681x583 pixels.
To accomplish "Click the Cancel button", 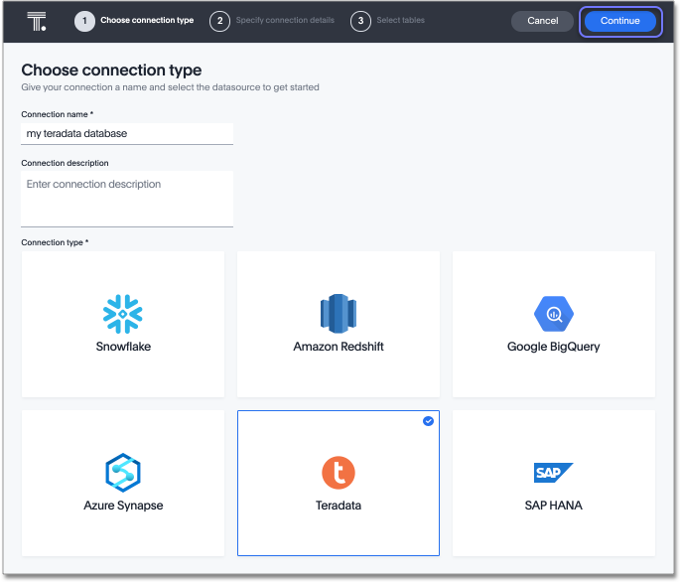I will click(x=542, y=21).
